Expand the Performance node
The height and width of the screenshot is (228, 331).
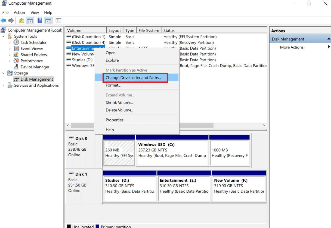click(10, 61)
